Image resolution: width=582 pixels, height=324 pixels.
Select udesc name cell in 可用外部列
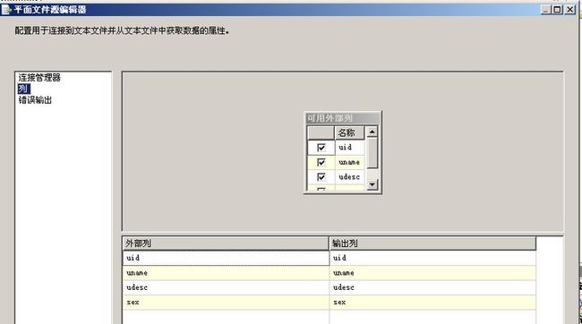tap(349, 177)
